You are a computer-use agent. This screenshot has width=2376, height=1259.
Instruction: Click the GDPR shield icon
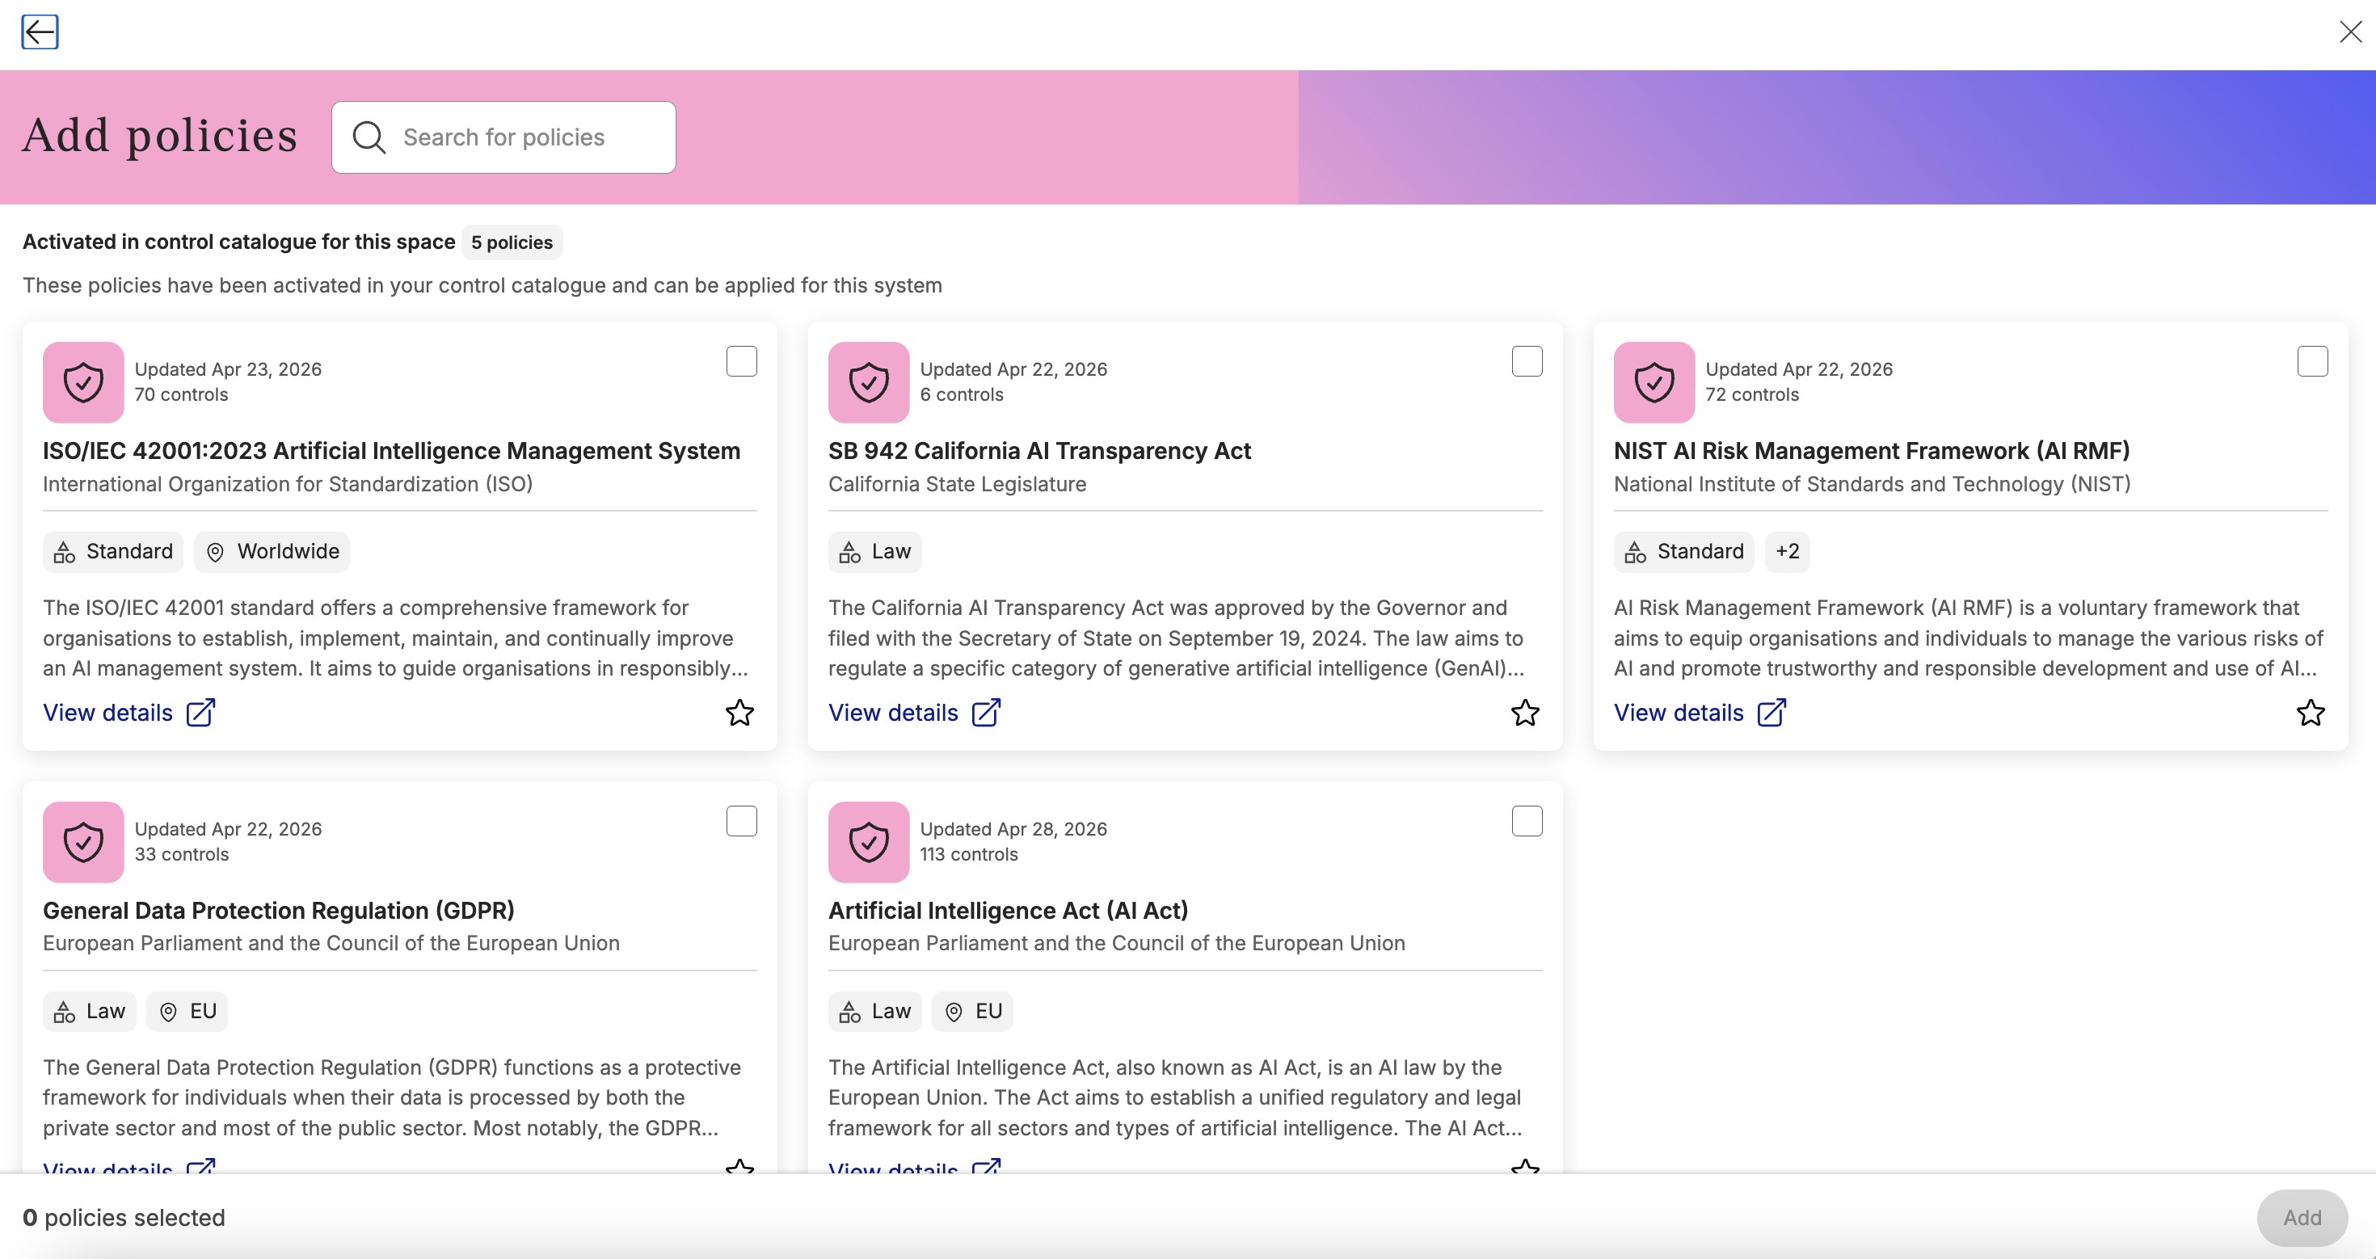click(x=83, y=842)
